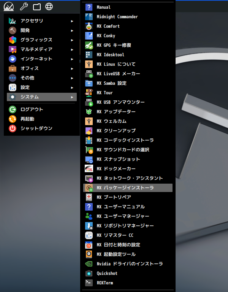Image resolution: width=228 pixels, height=292 pixels.
Task: Click the Midnight Commander icon
Action: click(89, 17)
